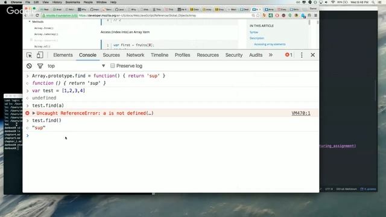Click the 'test.find(a)' console entry
386x217 pixels.
48,105
